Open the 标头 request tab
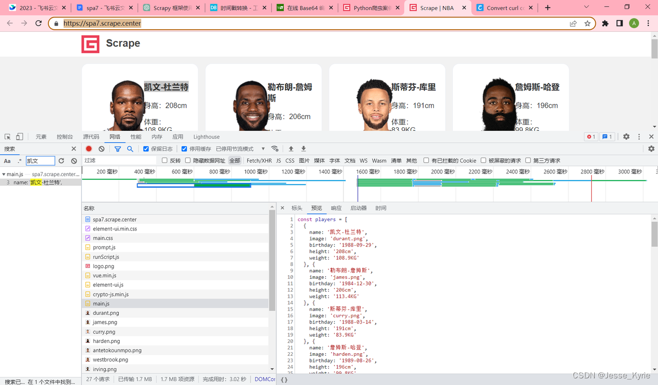The image size is (658, 385). click(x=297, y=208)
